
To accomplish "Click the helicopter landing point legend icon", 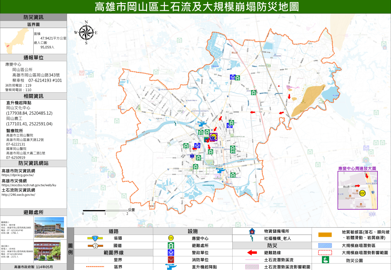I will (171, 267).
